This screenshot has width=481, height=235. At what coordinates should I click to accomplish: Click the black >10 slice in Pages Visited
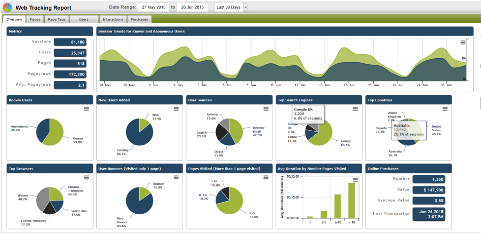[225, 191]
